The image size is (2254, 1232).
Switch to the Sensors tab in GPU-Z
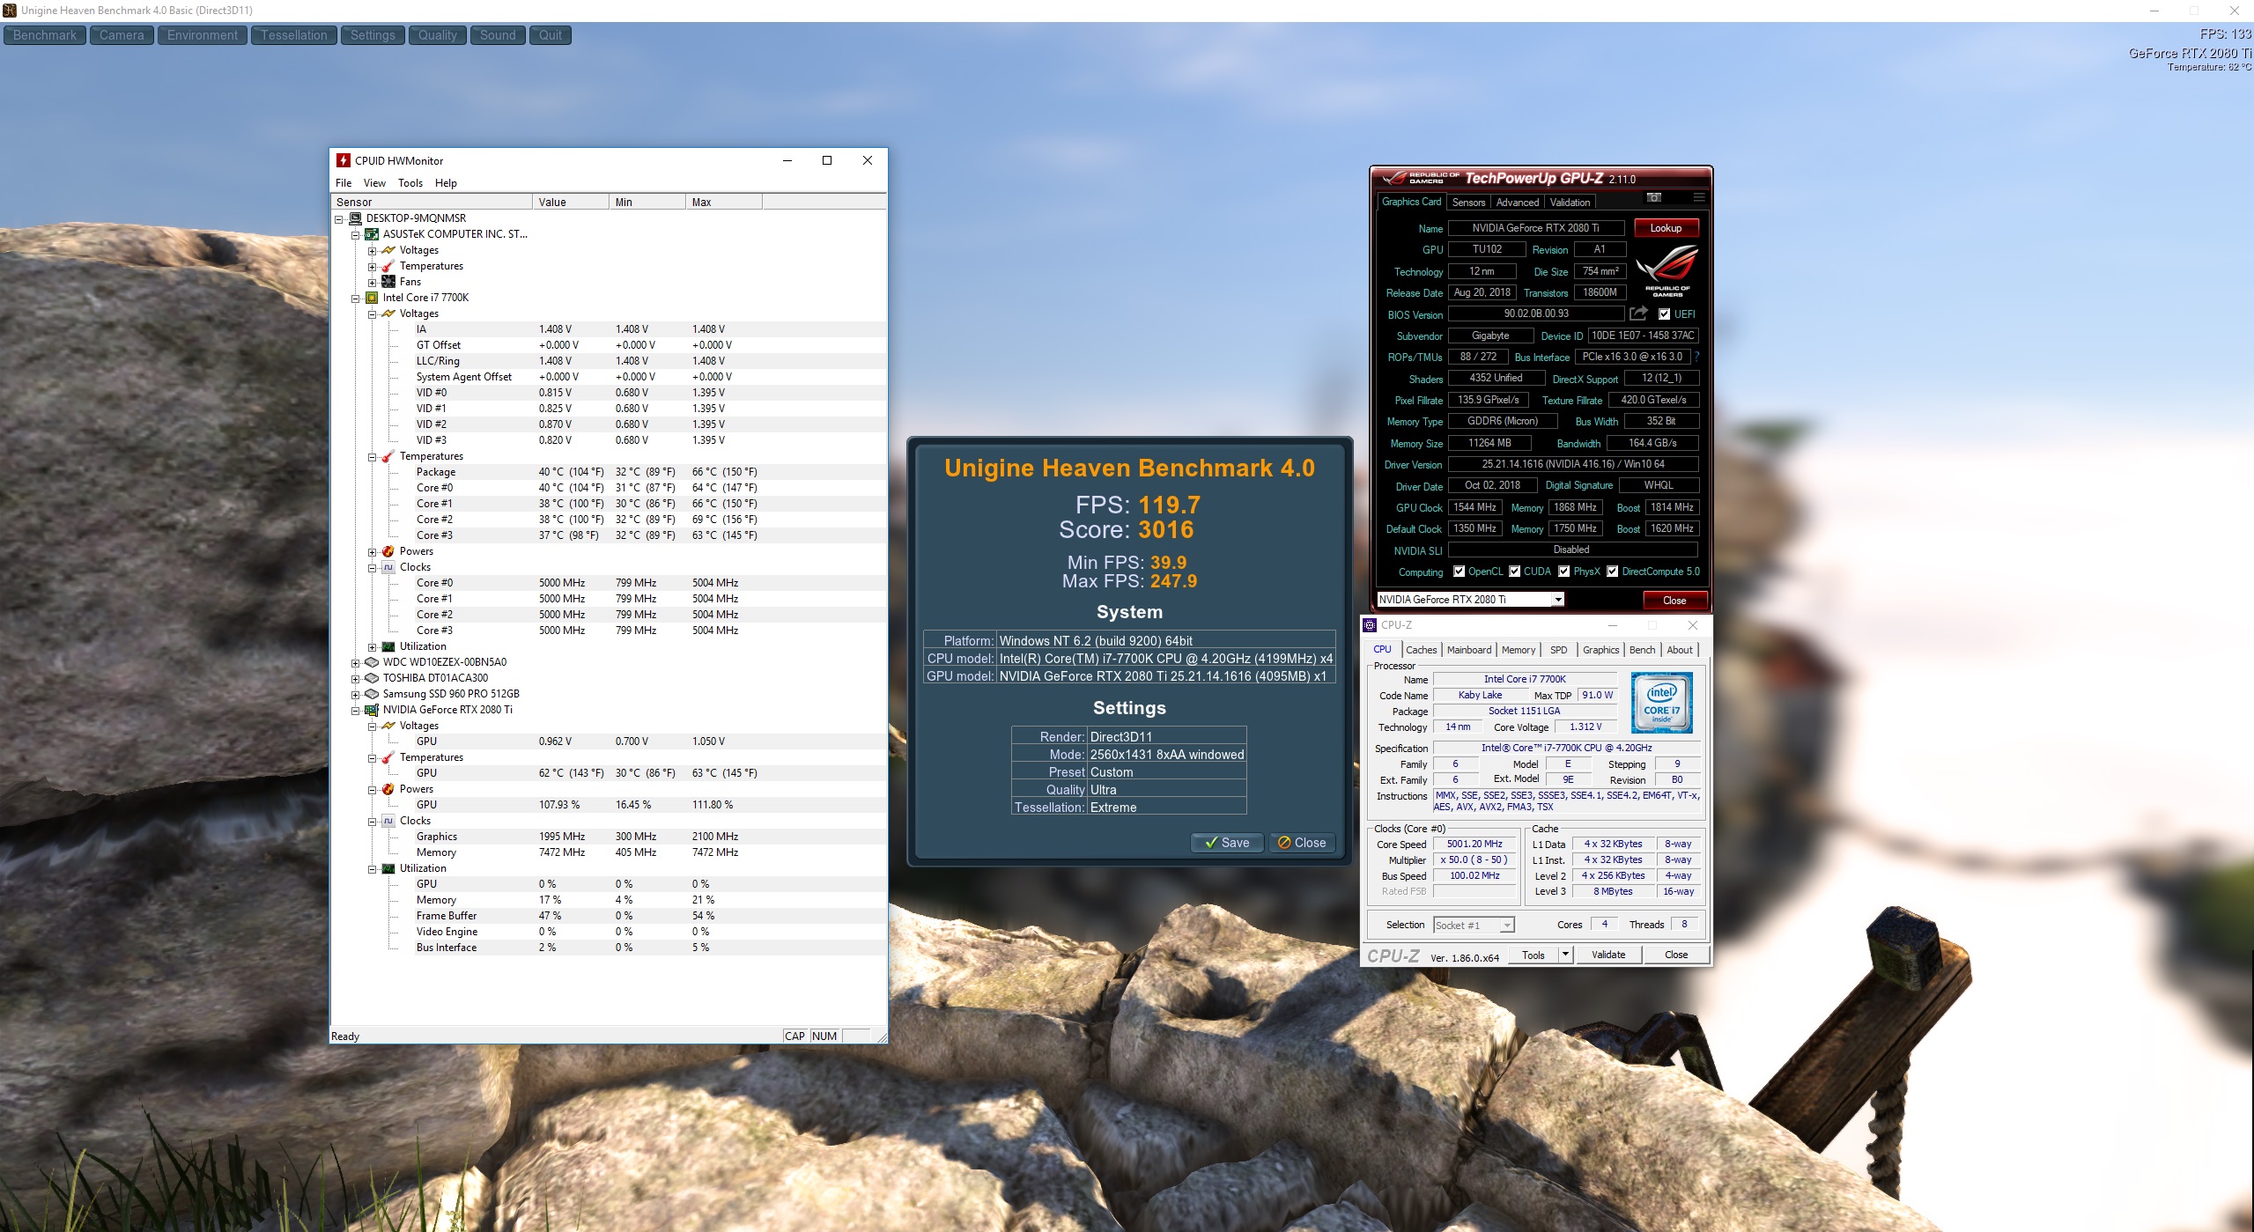coord(1468,203)
